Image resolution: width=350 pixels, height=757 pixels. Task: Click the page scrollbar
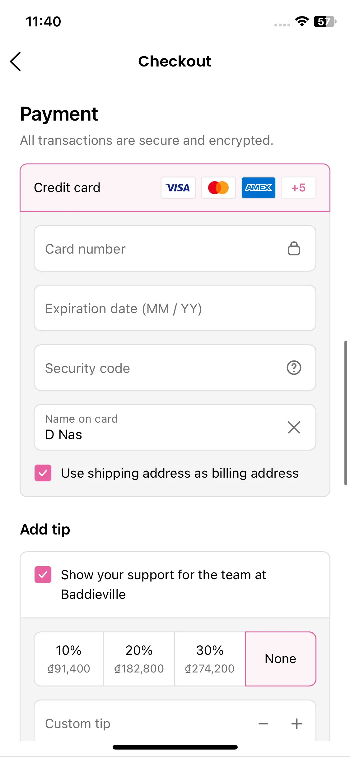pos(345,413)
